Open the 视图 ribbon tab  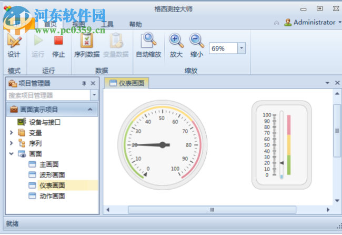pyautogui.click(x=79, y=24)
